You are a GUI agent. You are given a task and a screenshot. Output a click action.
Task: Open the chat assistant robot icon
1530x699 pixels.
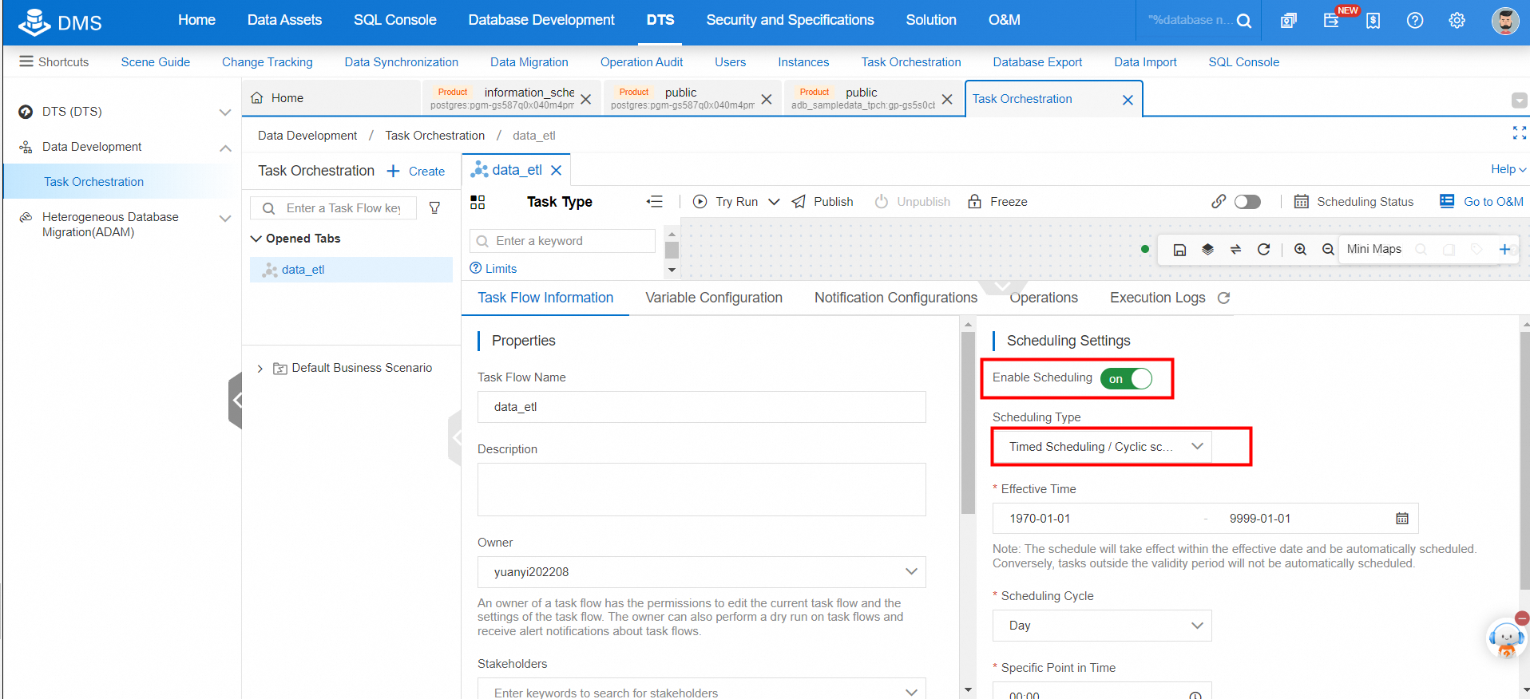click(x=1506, y=638)
